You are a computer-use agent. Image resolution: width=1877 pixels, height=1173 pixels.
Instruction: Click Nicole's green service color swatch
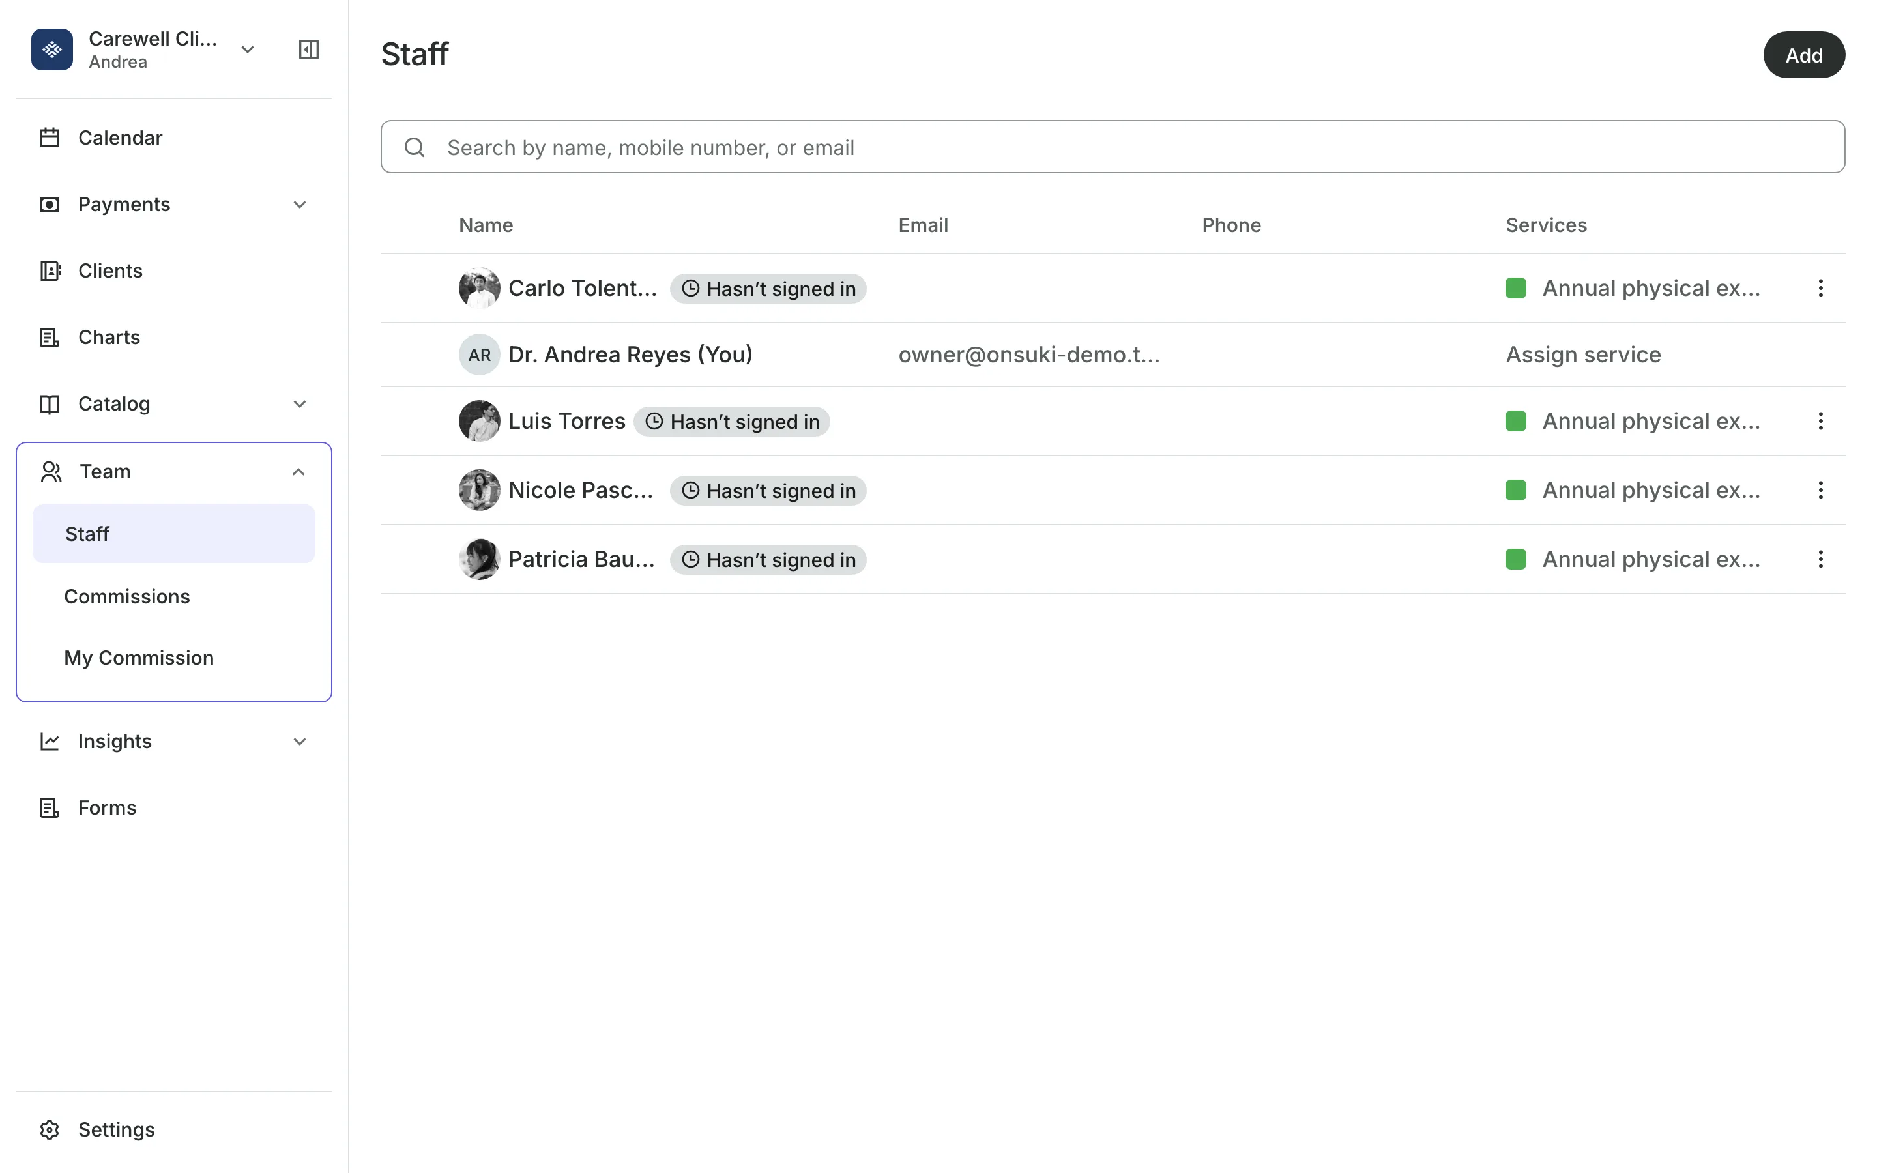1515,489
